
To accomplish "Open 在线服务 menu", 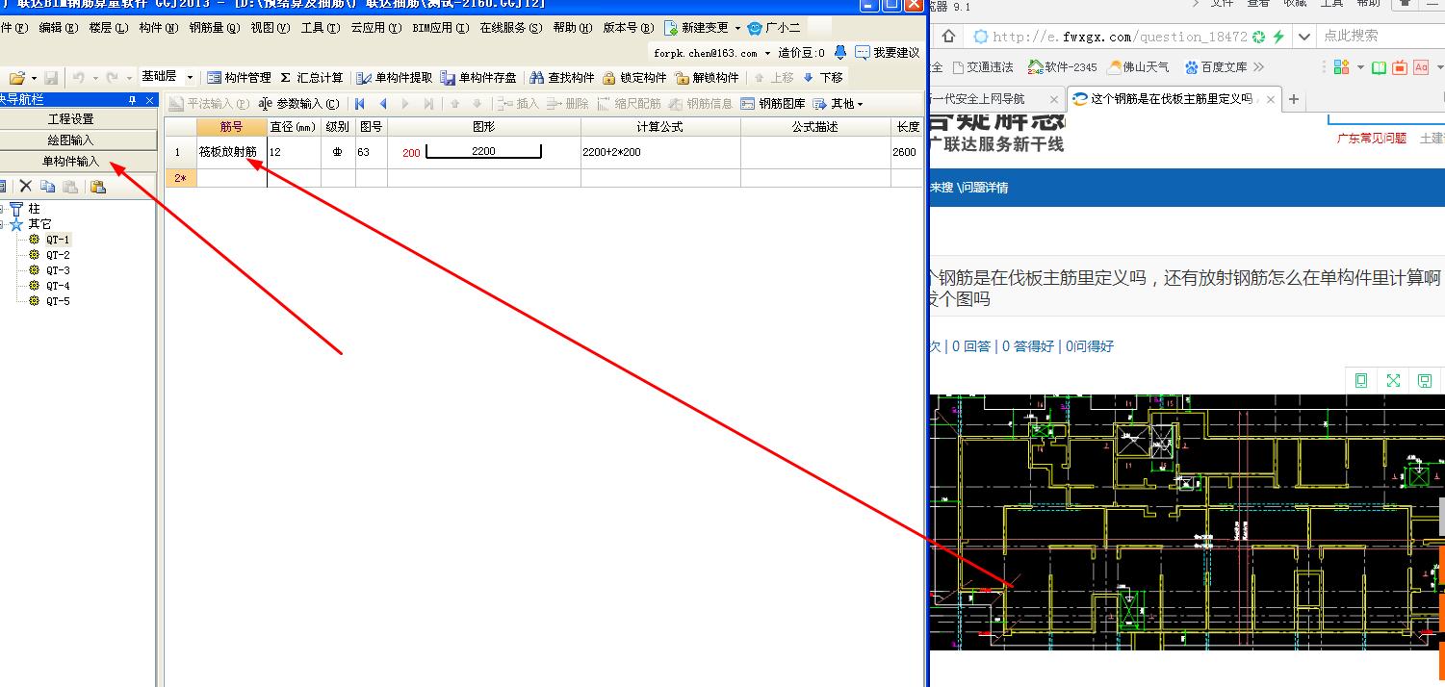I will pyautogui.click(x=511, y=28).
